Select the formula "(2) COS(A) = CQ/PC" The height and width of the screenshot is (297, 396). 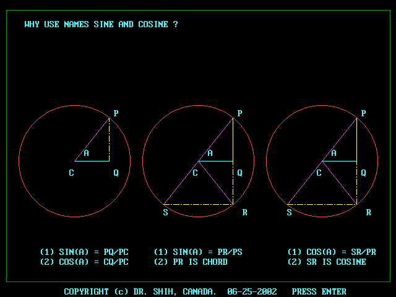tap(84, 262)
